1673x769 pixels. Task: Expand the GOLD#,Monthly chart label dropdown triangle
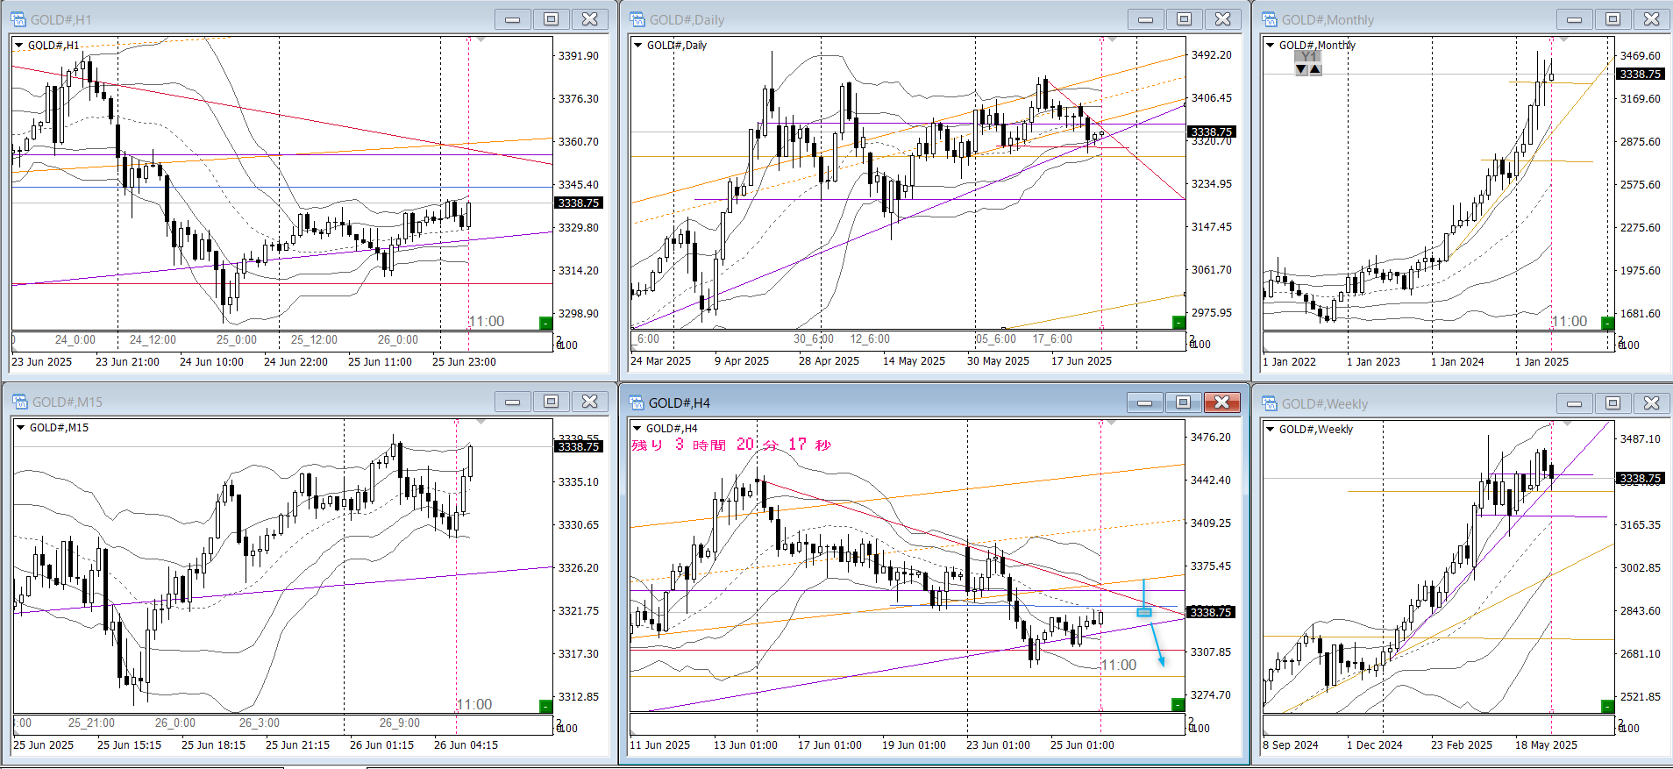coord(1271,45)
